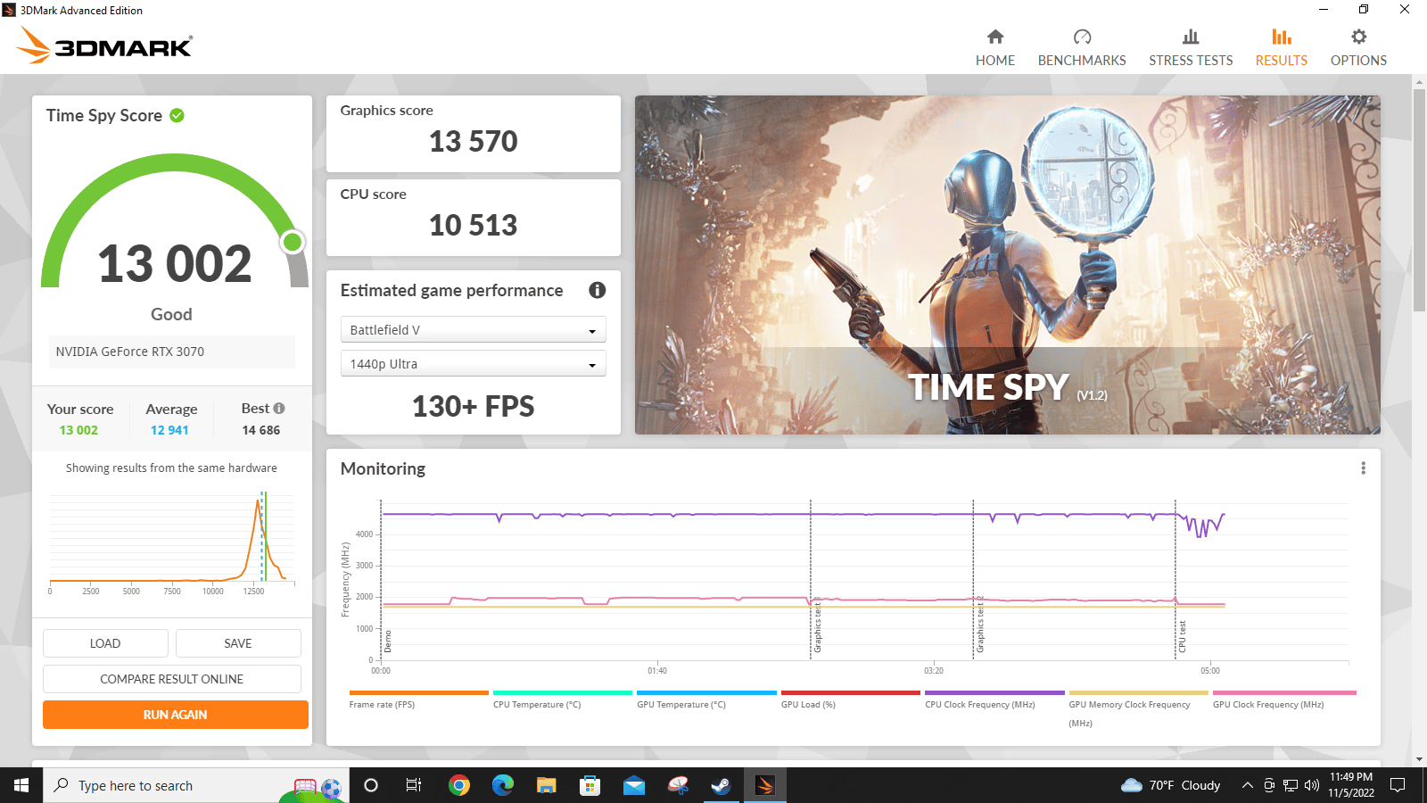Open Cortana from the taskbar
The height and width of the screenshot is (803, 1427).
coord(371,785)
